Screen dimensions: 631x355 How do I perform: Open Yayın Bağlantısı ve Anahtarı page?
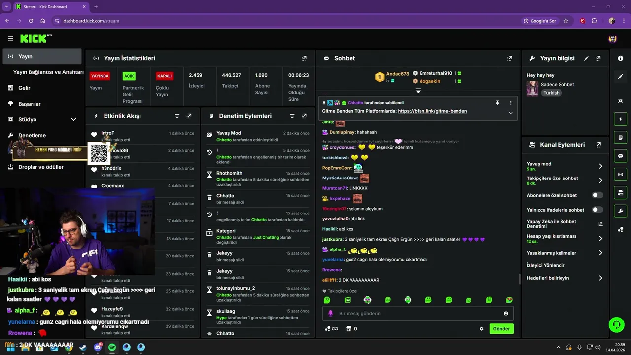[x=48, y=72]
